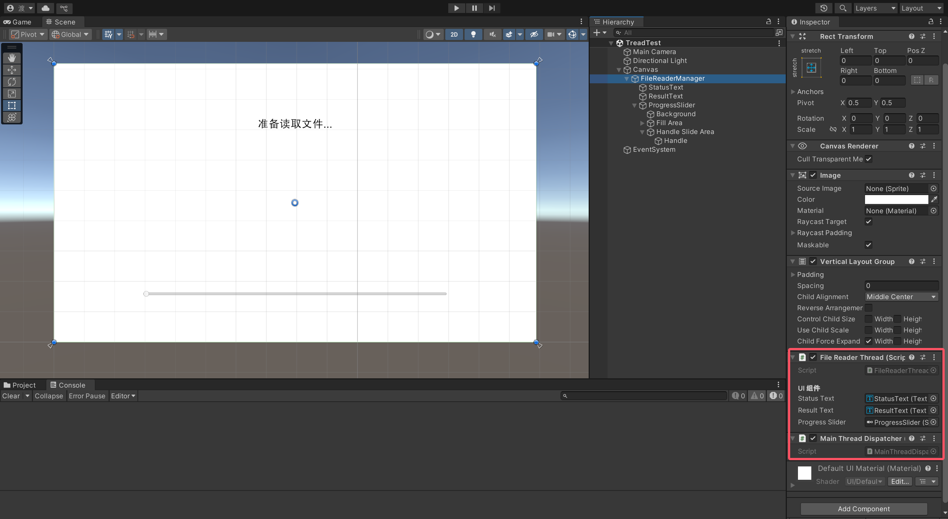This screenshot has height=519, width=948.
Task: Select the Rotate tool
Action: (12, 81)
